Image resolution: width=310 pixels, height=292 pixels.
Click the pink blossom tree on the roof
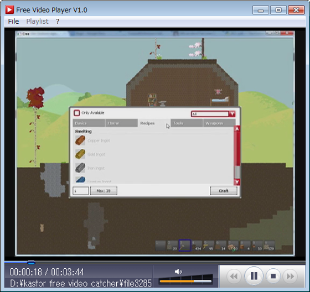click(x=198, y=49)
